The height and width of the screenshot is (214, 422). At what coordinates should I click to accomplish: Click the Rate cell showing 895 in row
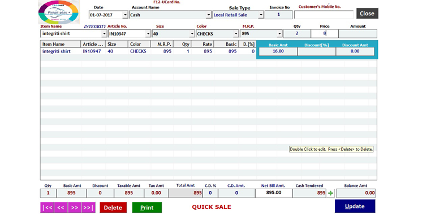pos(203,51)
